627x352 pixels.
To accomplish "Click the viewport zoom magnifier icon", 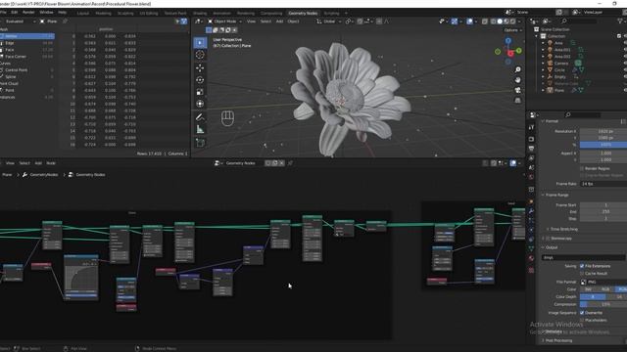I will tap(518, 69).
